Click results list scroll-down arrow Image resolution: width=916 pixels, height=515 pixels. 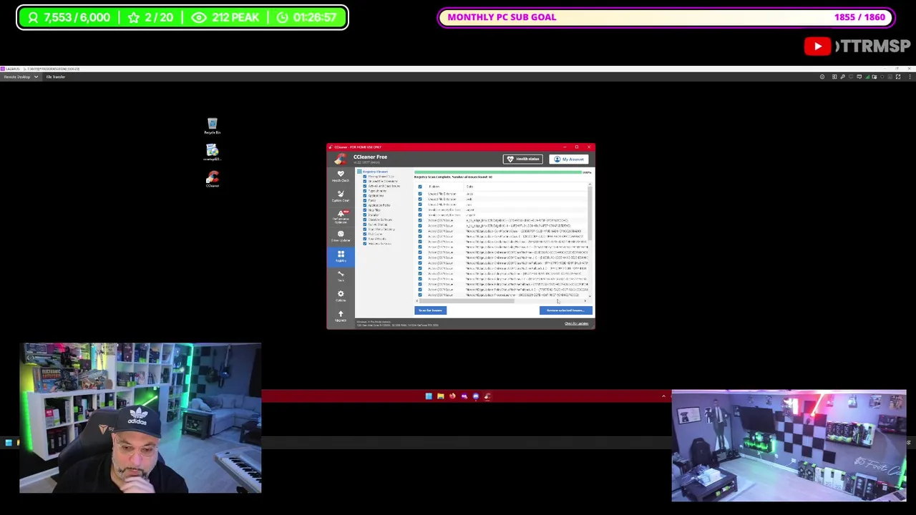point(590,296)
